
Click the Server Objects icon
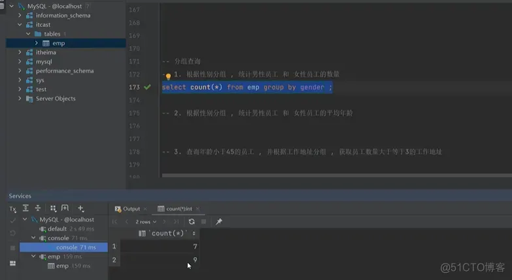click(x=29, y=99)
